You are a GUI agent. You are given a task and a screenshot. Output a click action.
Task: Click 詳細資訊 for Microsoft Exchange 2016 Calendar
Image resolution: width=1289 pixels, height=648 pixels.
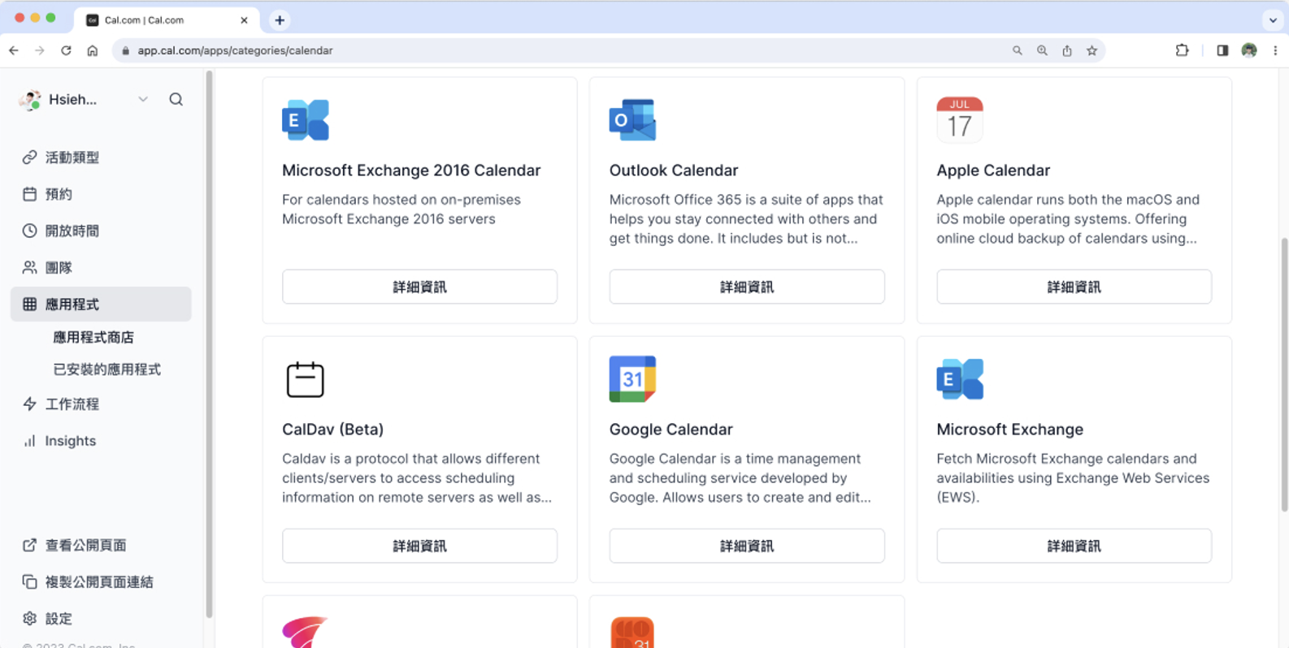tap(419, 287)
